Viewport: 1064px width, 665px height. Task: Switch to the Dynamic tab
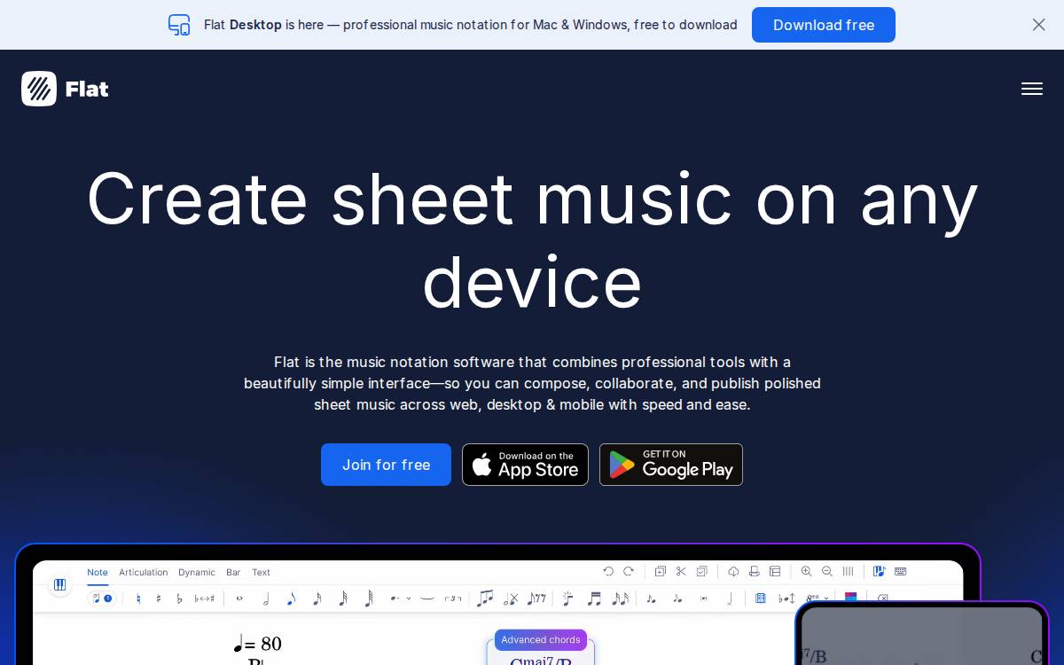(x=197, y=572)
